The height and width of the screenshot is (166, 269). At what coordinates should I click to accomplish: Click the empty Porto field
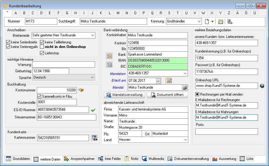click(226, 132)
